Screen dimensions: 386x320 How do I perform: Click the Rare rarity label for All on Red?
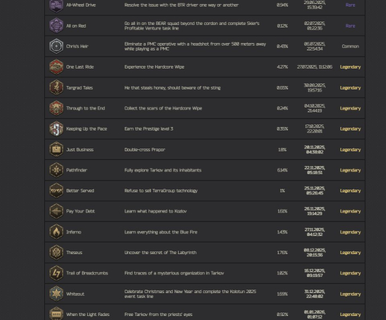[350, 26]
